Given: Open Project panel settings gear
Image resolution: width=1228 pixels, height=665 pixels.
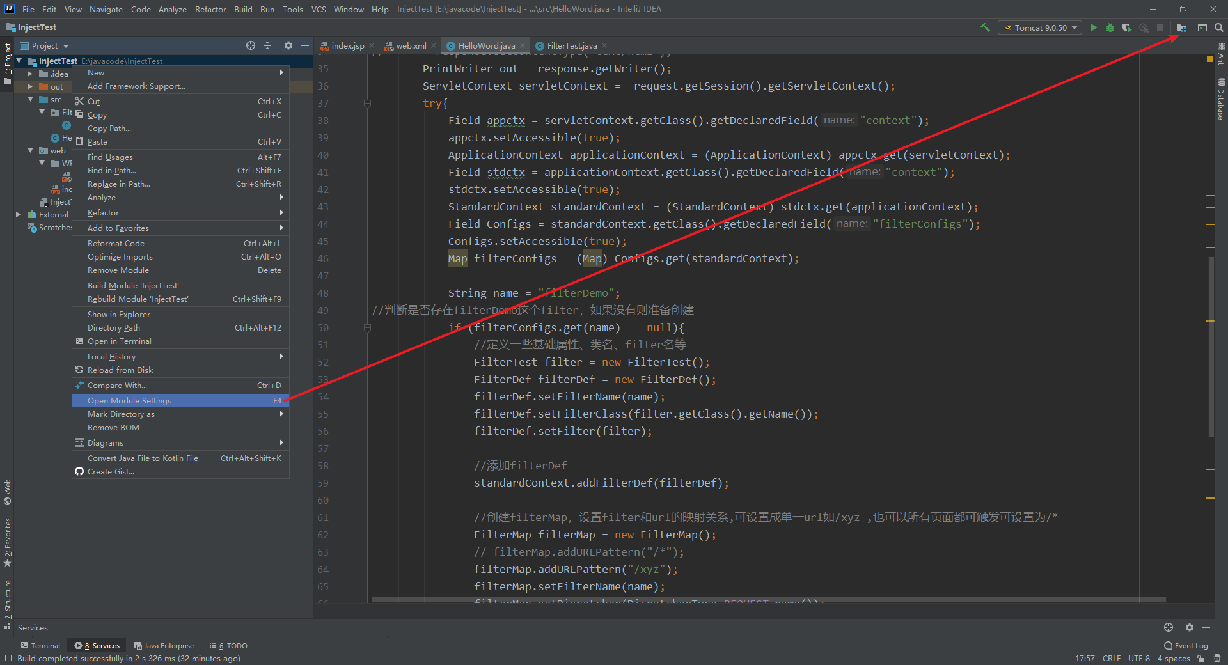Looking at the screenshot, I should [288, 45].
